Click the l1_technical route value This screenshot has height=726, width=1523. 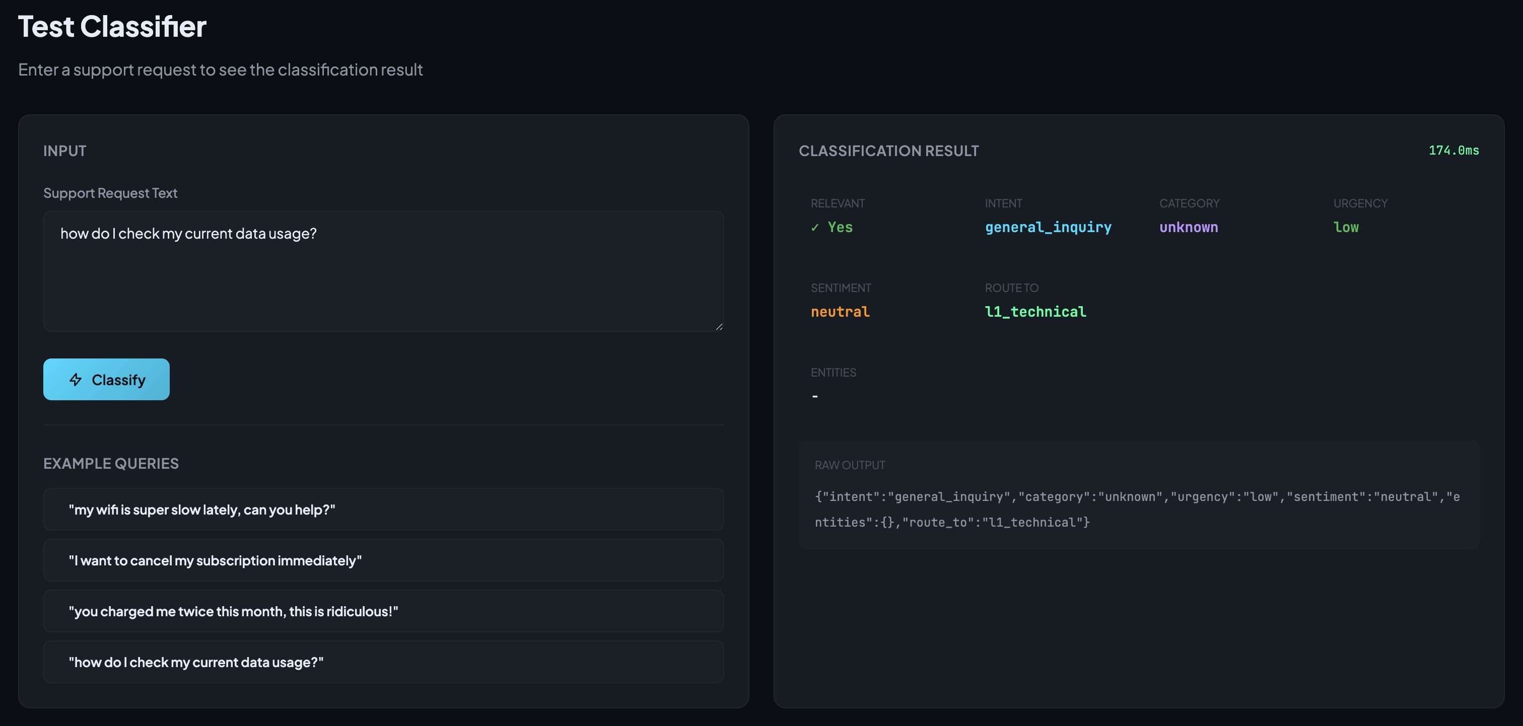(x=1034, y=312)
